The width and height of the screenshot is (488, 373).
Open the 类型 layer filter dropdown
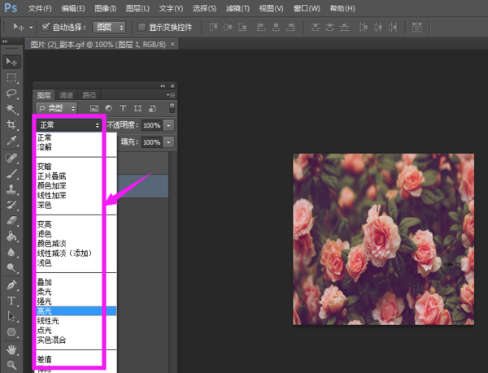[57, 108]
